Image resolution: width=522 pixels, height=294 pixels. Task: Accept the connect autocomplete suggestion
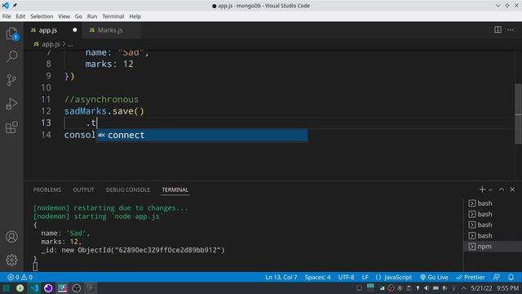coord(202,135)
